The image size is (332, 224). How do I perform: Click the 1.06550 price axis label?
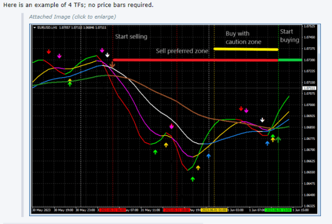[309, 172]
